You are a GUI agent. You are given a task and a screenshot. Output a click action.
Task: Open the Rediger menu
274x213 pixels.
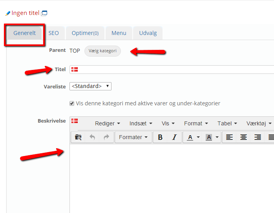(x=108, y=123)
